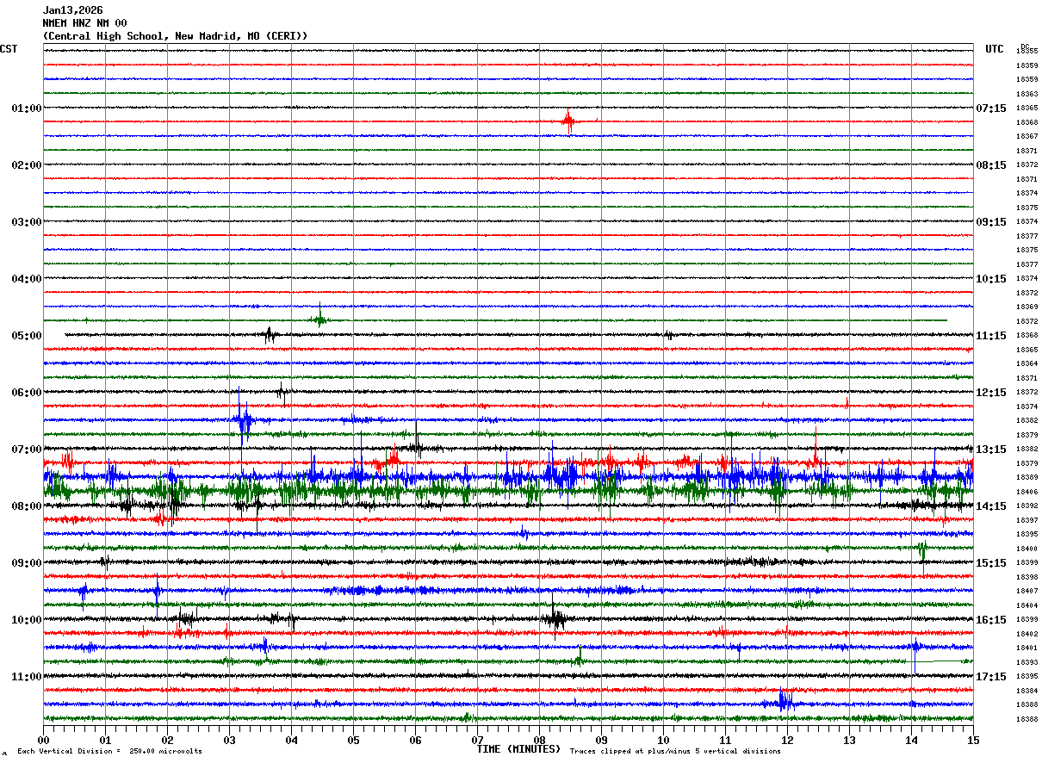Select the 01:00 CST hour label
Viewport: 1042px width, 763px height.
coord(27,109)
